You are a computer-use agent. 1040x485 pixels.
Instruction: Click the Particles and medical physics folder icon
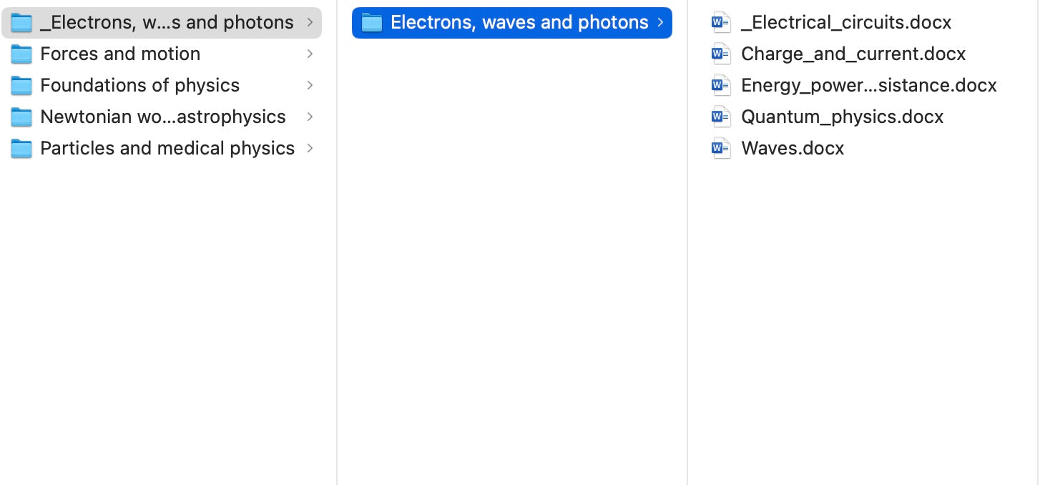tap(21, 149)
